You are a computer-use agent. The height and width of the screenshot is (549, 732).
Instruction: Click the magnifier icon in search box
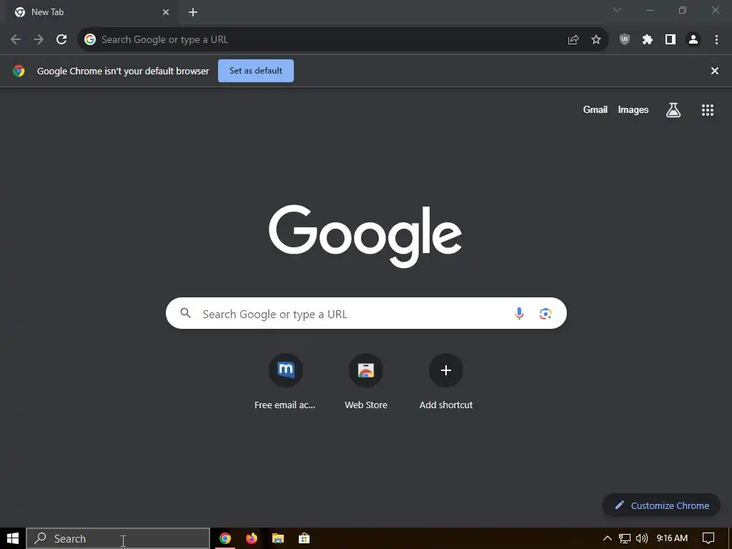[x=185, y=313]
